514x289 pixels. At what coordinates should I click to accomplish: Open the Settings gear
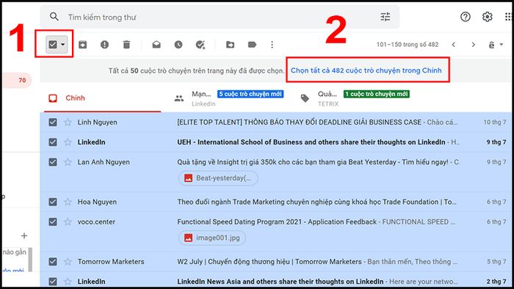[x=488, y=17]
